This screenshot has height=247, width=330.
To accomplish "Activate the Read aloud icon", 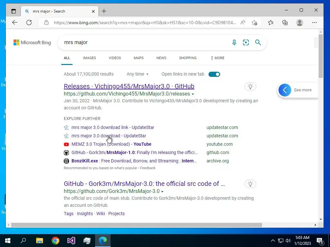I will pos(243,23).
